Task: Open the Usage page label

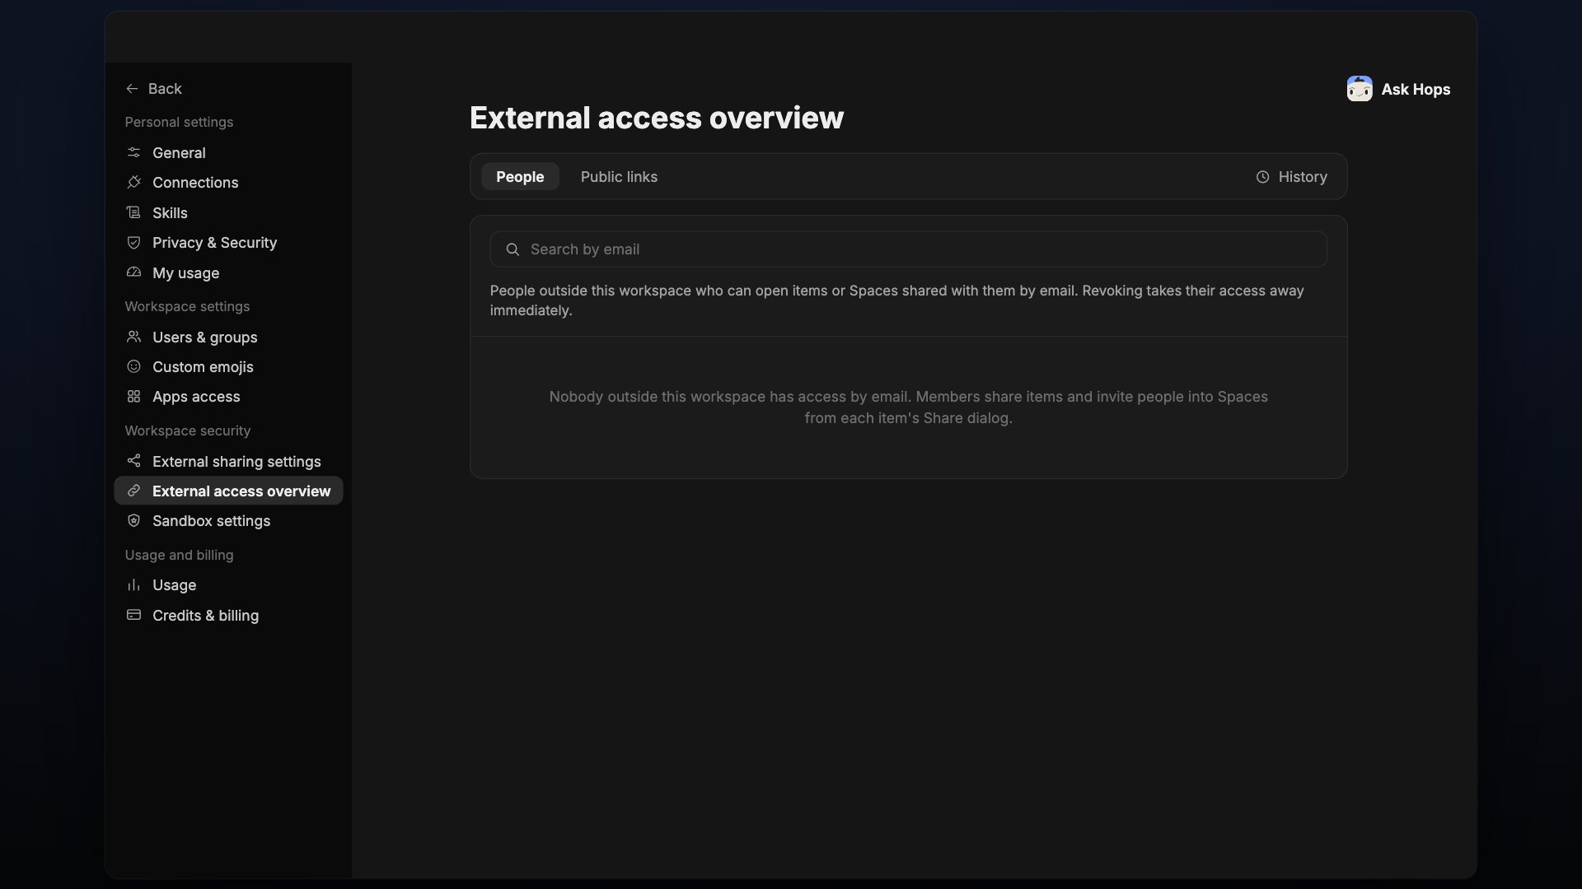Action: [x=174, y=585]
